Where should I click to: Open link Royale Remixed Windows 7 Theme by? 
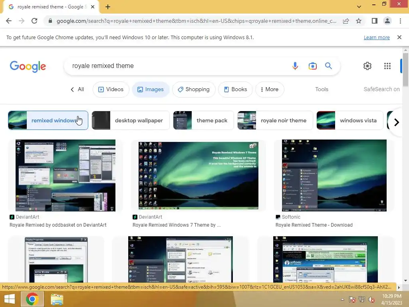[x=177, y=225]
